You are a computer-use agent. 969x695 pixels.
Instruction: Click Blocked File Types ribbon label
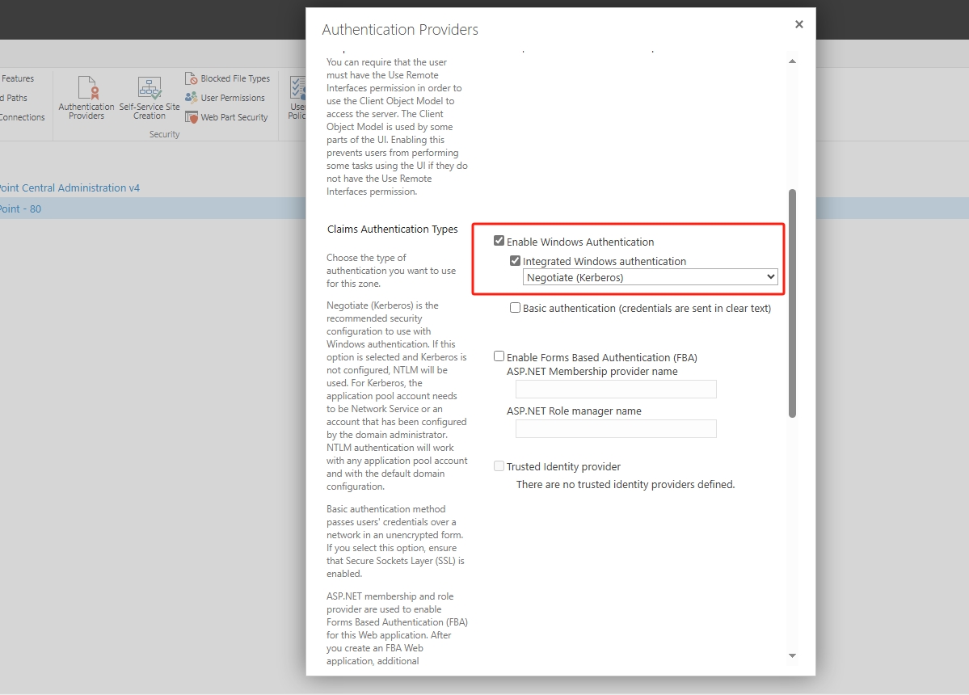pos(235,78)
